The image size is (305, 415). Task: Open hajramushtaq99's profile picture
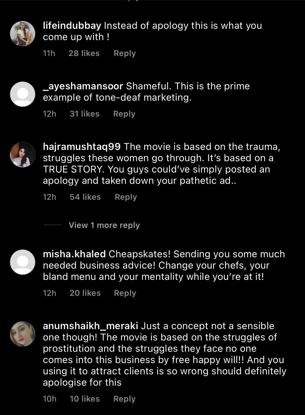tap(23, 154)
